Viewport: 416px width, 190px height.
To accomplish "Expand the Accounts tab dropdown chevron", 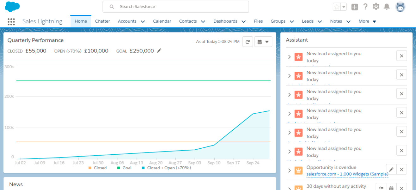I will tap(143, 21).
